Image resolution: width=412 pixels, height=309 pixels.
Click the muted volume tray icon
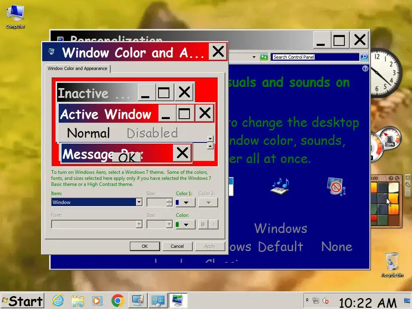click(x=325, y=300)
